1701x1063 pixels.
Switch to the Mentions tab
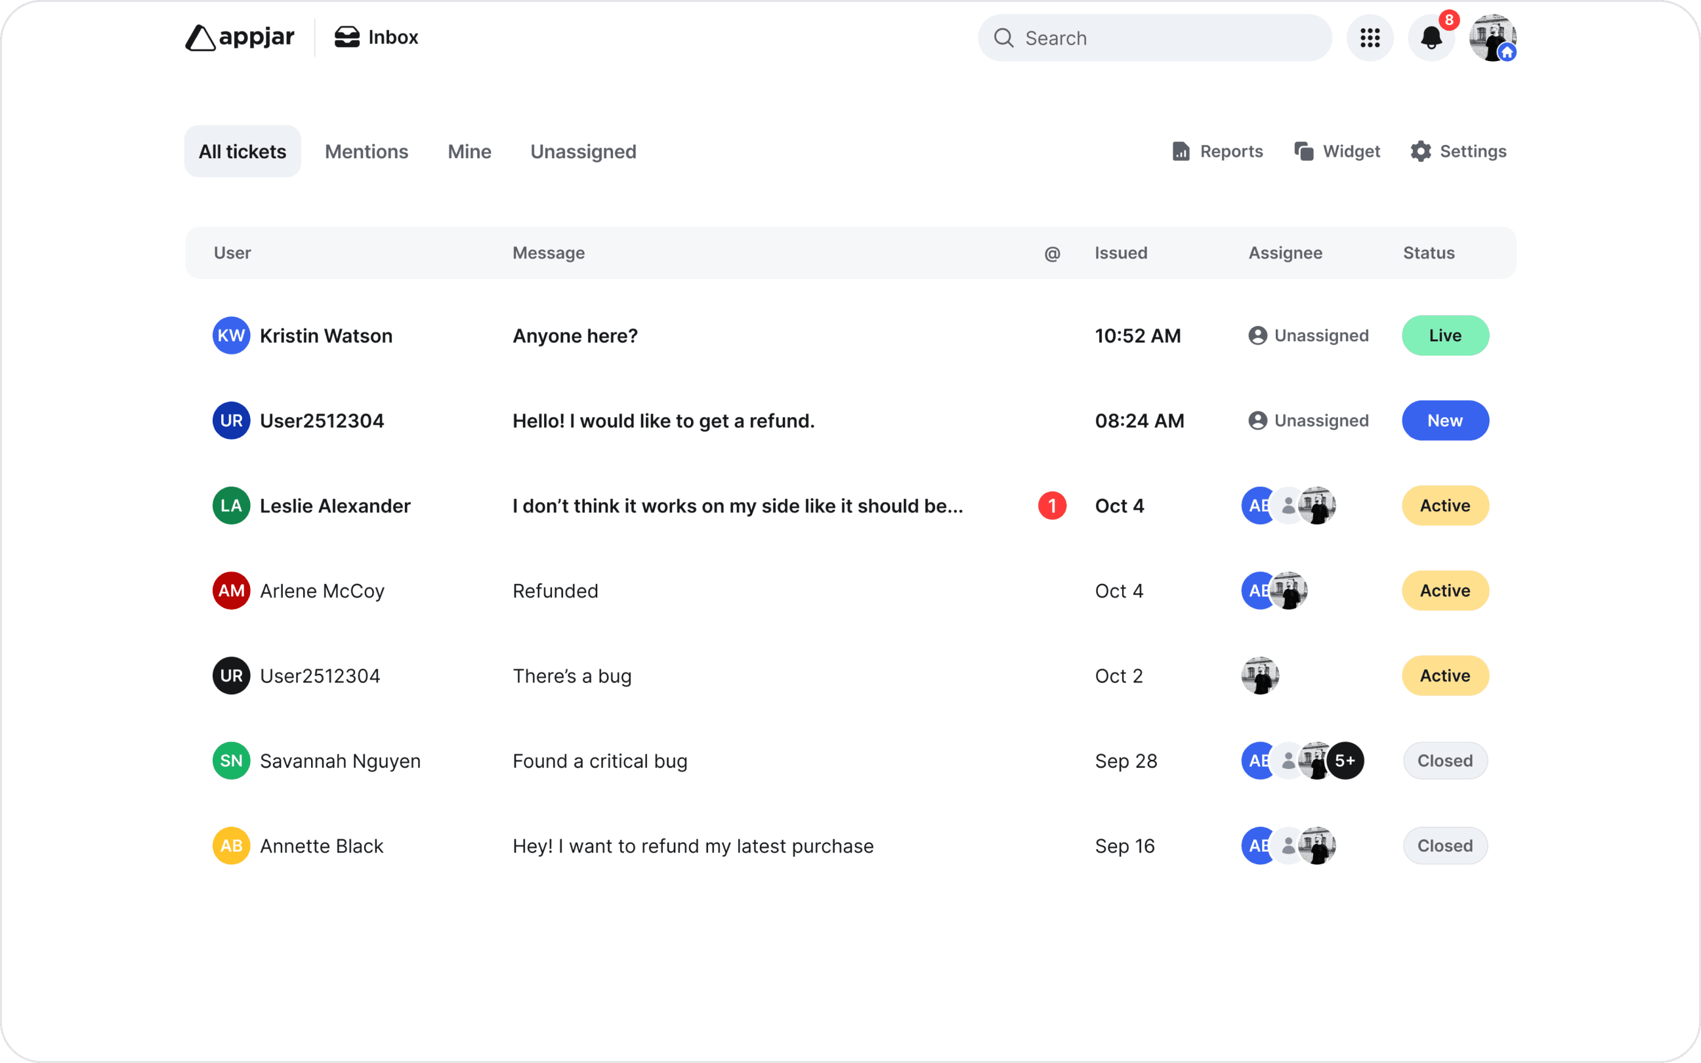366,151
